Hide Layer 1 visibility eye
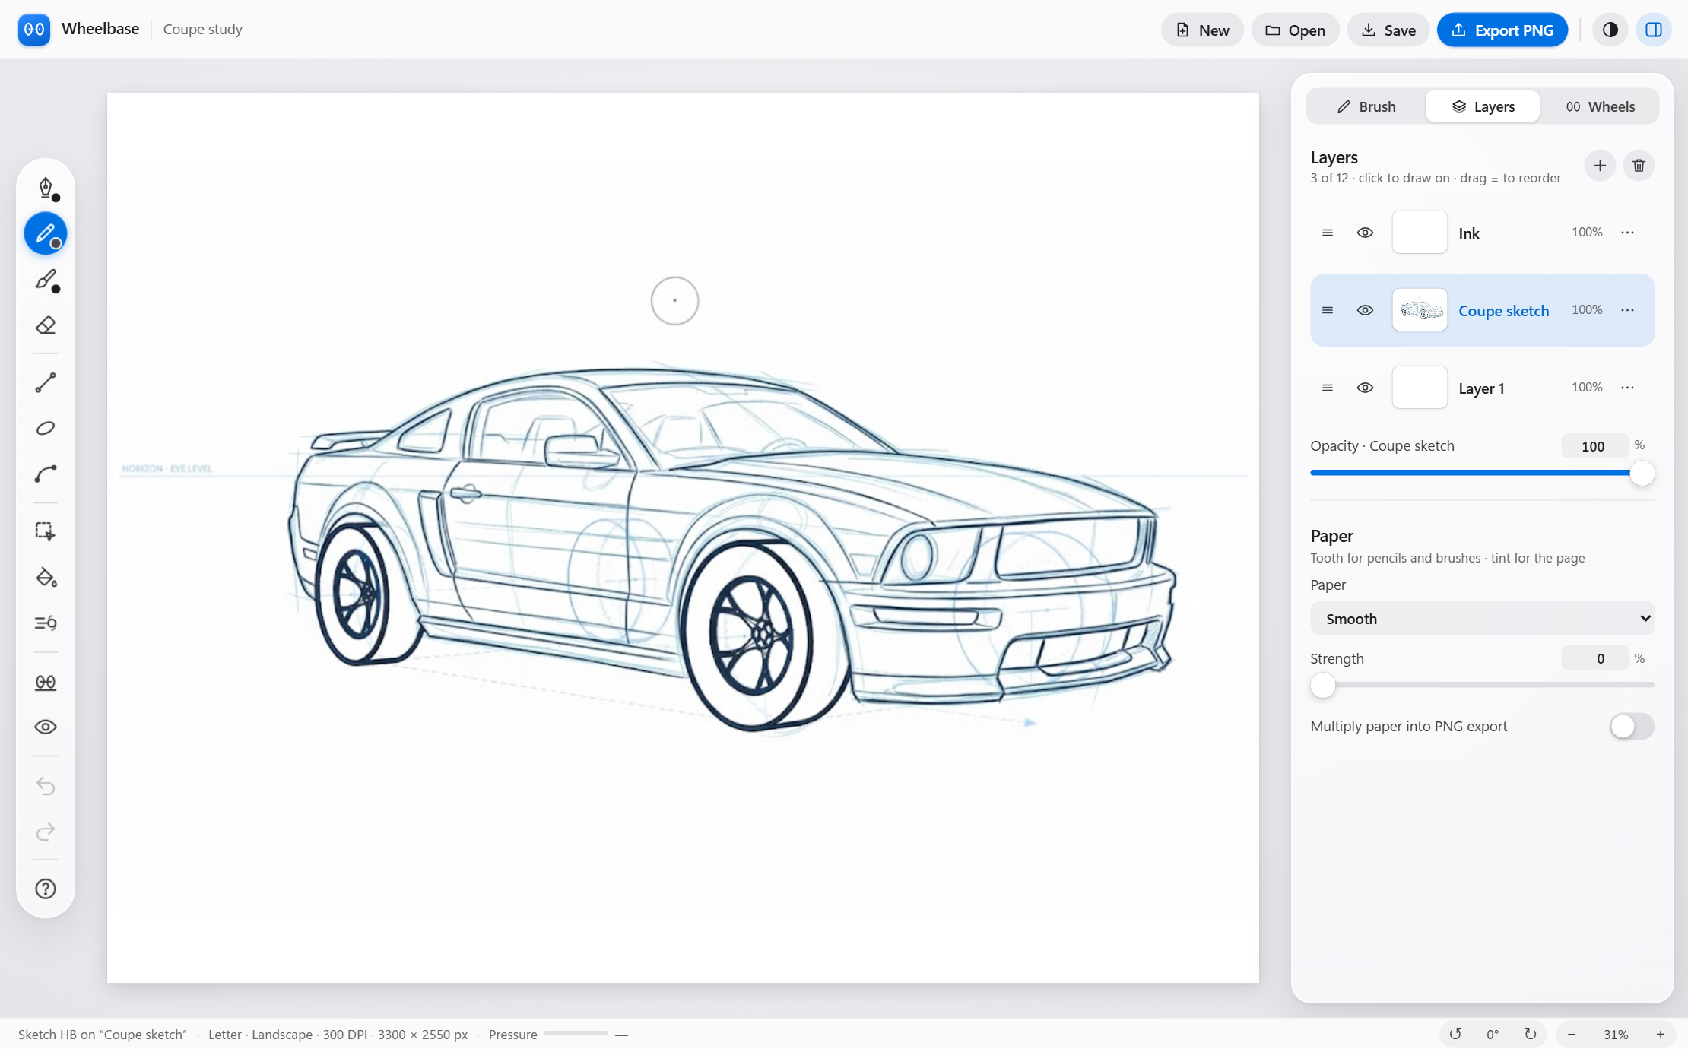This screenshot has width=1688, height=1049. 1365,388
